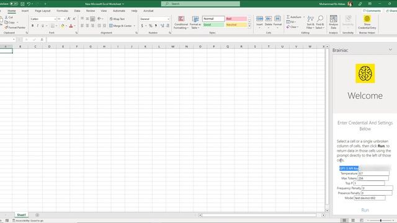Viewport: 397px width, 223px height.
Task: Open Comments button
Action: pyautogui.click(x=372, y=11)
